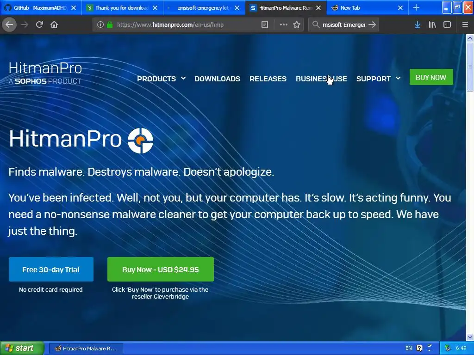Image resolution: width=474 pixels, height=355 pixels.
Task: Toggle the sidebar view icon
Action: [x=447, y=24]
